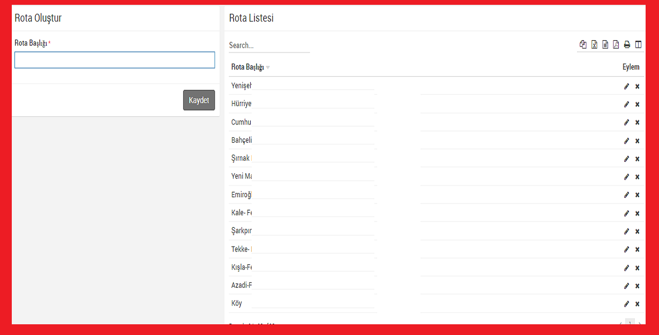Click the Kaydet save button
Image resolution: width=659 pixels, height=335 pixels.
(x=199, y=100)
